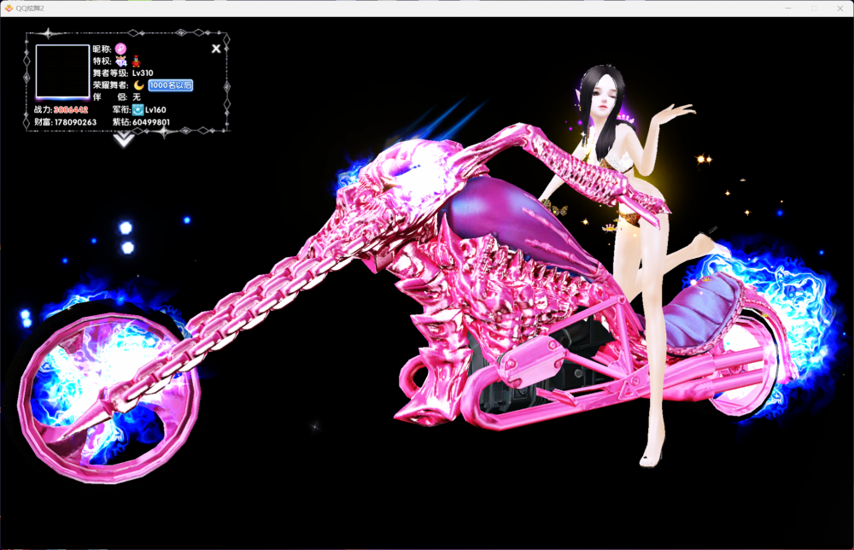Click the 紫钻 value 60499801
This screenshot has height=550, width=854.
(x=151, y=122)
